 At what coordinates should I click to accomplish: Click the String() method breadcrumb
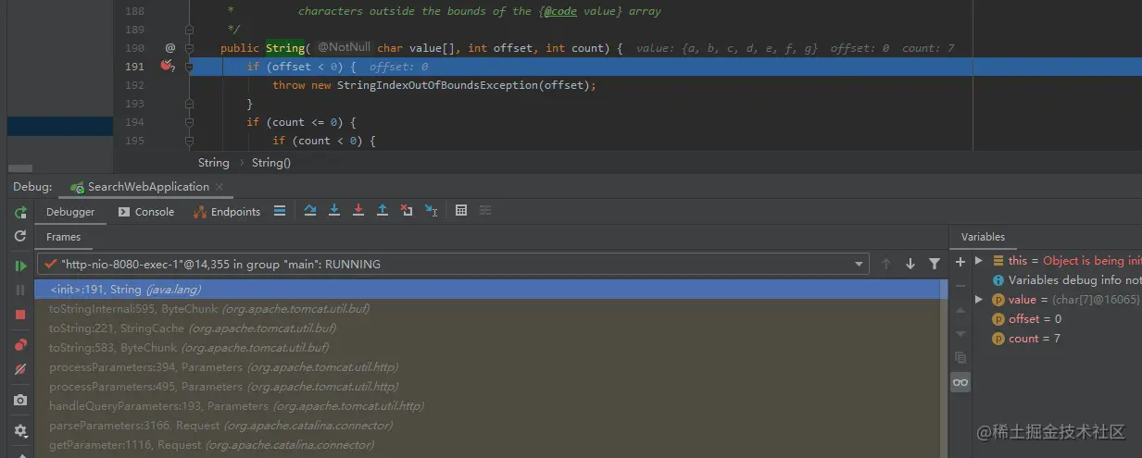click(271, 163)
